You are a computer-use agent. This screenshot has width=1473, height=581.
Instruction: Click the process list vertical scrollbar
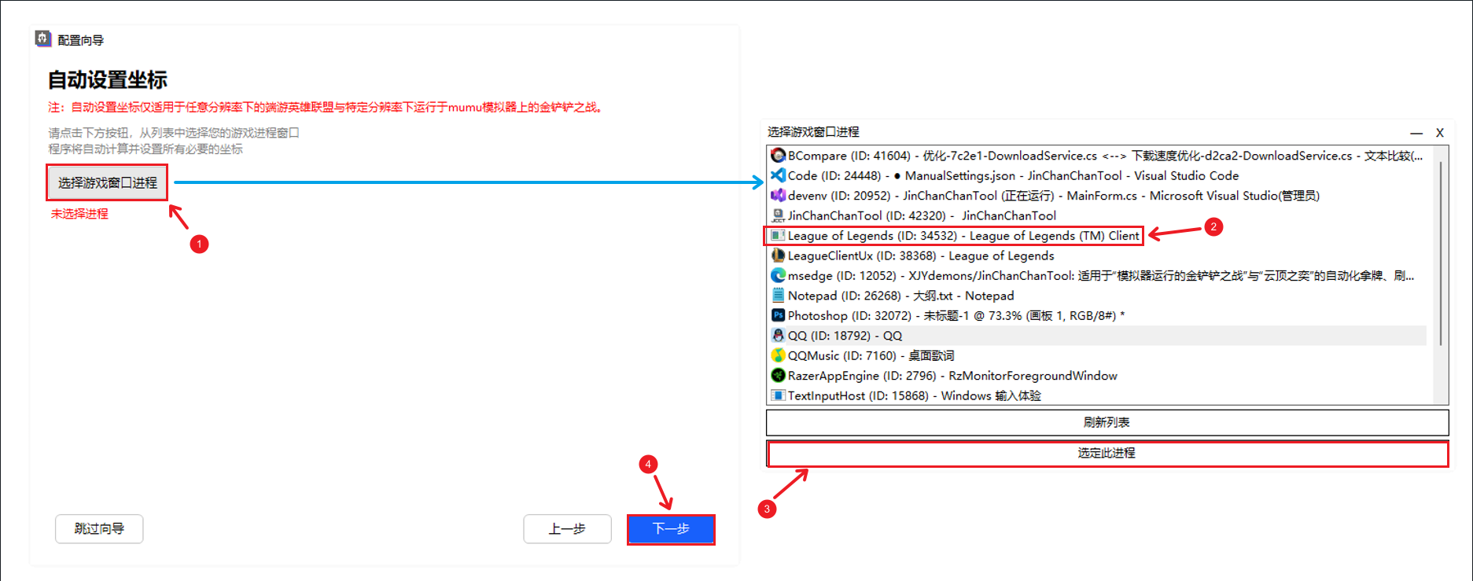(x=1441, y=253)
